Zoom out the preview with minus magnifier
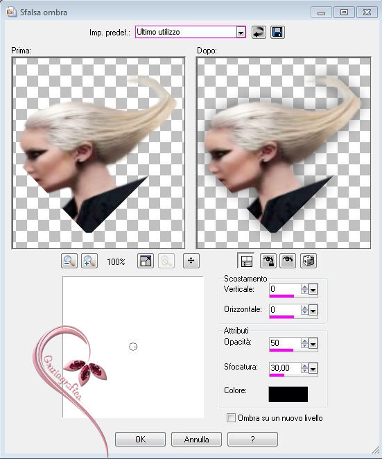 [x=69, y=261]
